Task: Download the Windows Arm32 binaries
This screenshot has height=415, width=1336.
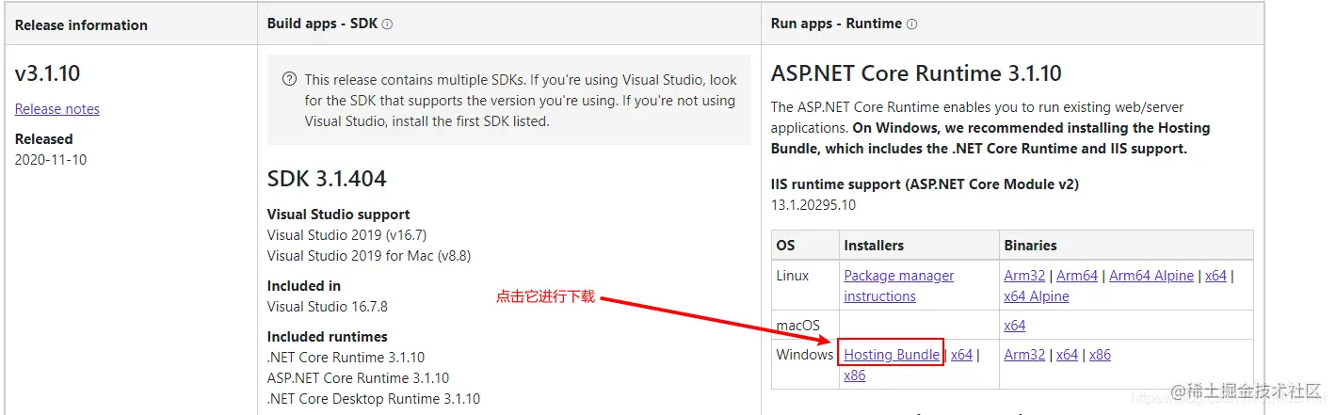Action: [x=1024, y=355]
